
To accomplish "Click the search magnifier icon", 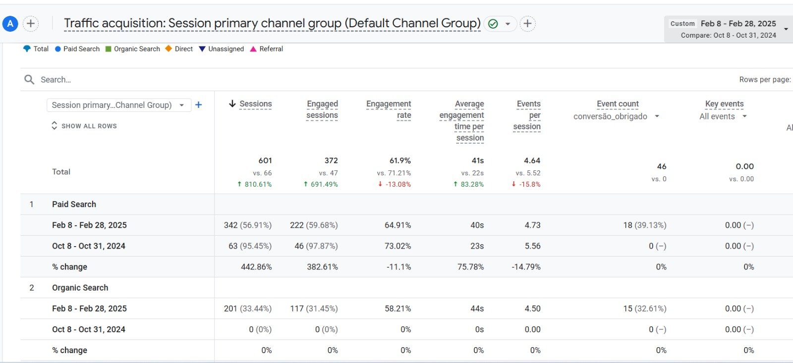I will (x=29, y=80).
